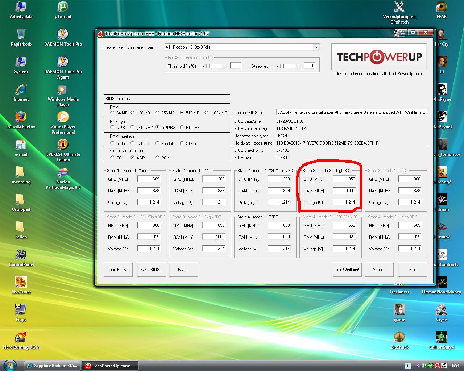Open the incoming folder on desktop
Screen dimensions: 464x371
(x=21, y=175)
